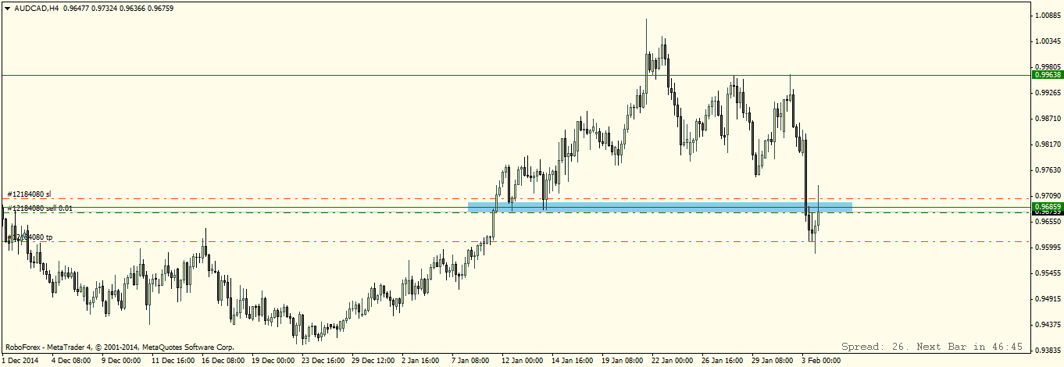Click the 1.00345 price scale label
Image resolution: width=1064 pixels, height=367 pixels.
coord(1048,41)
